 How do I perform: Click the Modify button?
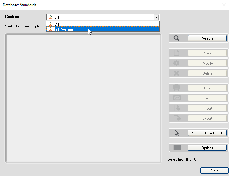[x=207, y=63]
